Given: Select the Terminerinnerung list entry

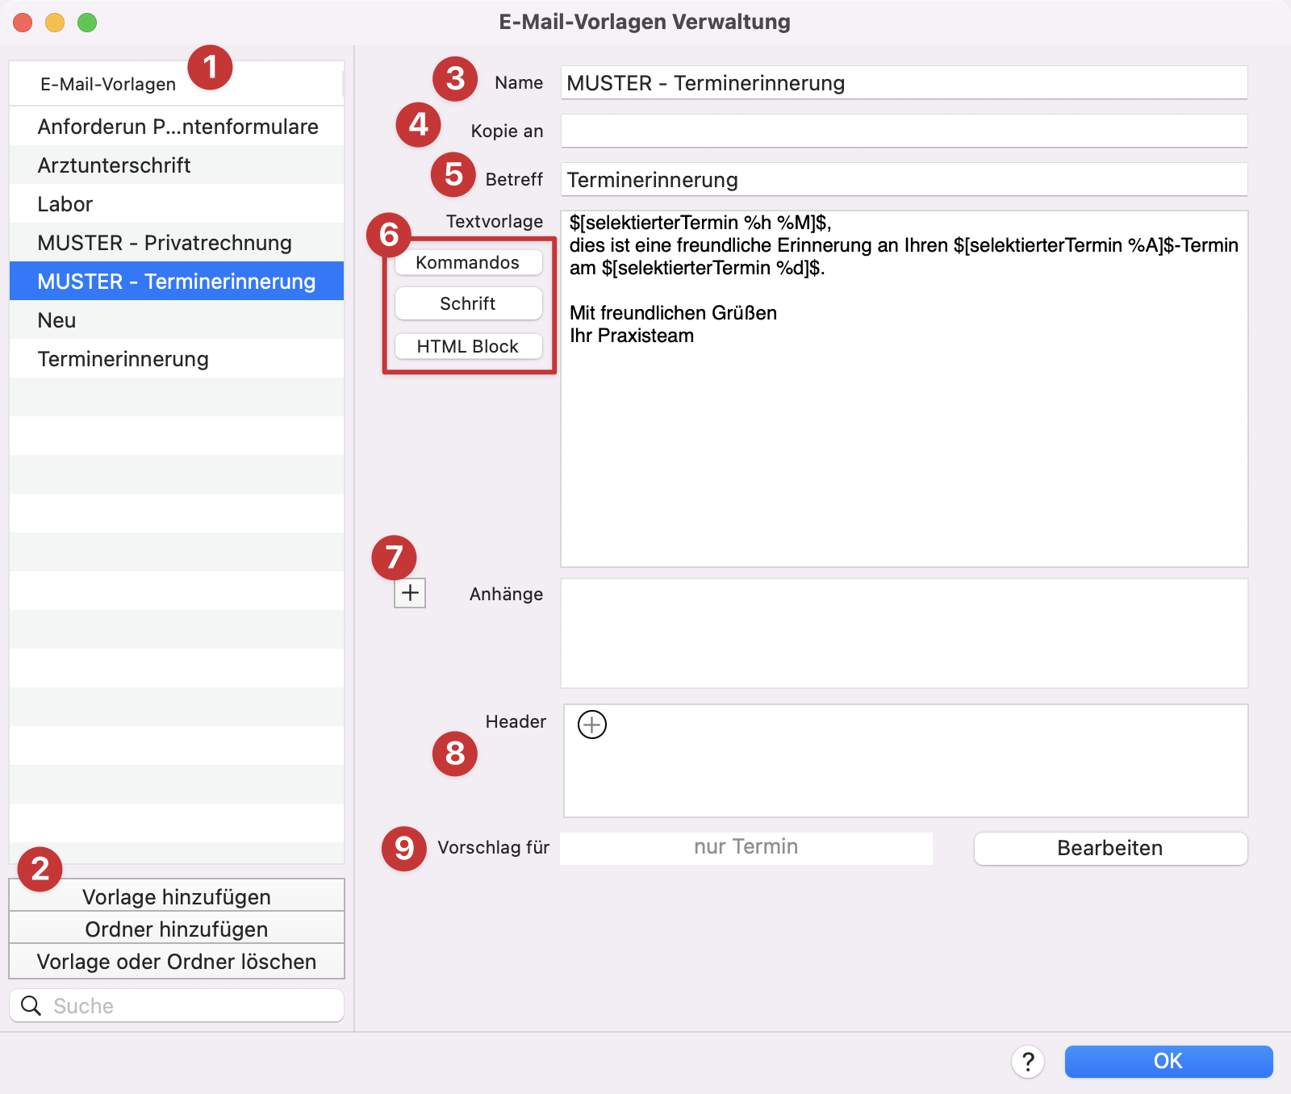Looking at the screenshot, I should pos(177,359).
